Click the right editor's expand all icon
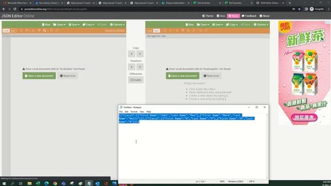The width and height of the screenshot is (331, 186). 164,31
